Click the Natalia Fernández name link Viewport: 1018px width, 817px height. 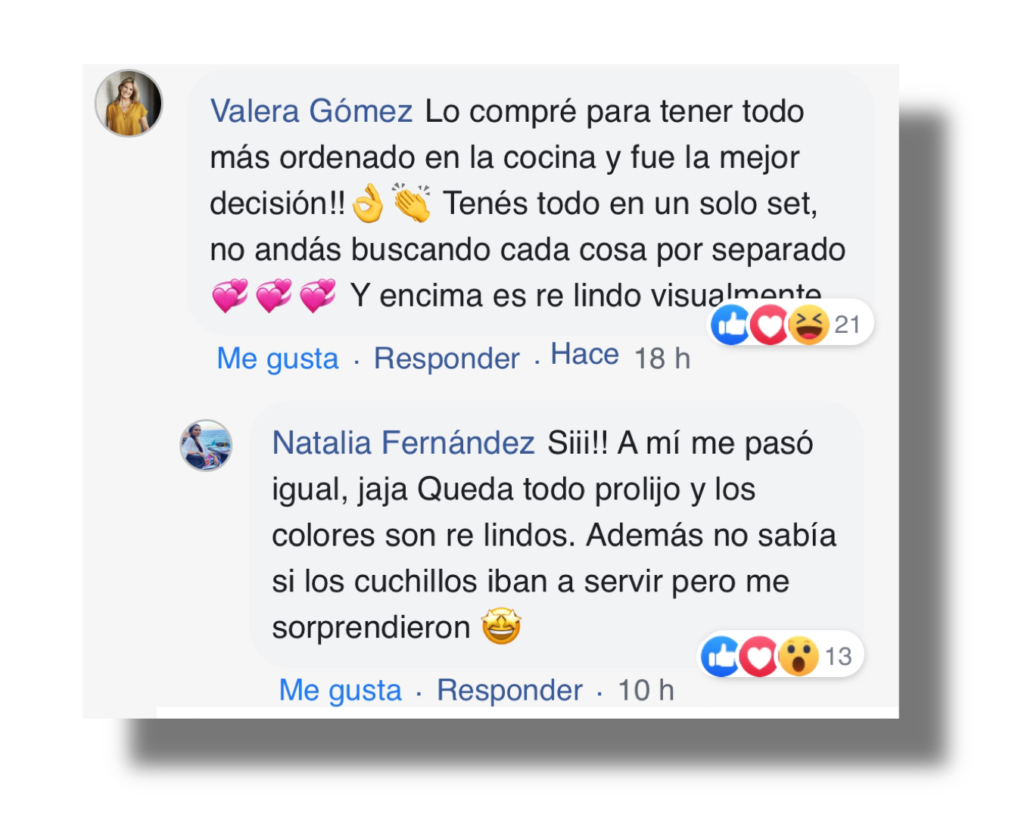[403, 443]
